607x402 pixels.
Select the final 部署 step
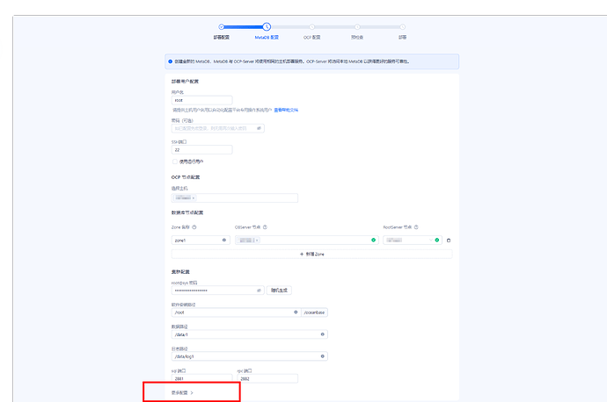[403, 38]
